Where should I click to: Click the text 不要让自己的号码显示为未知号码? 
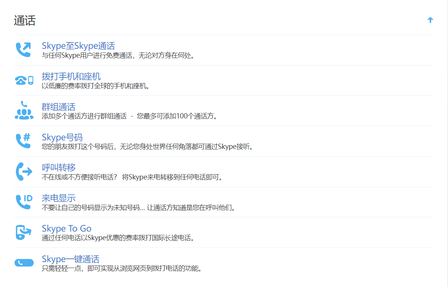pos(91,208)
